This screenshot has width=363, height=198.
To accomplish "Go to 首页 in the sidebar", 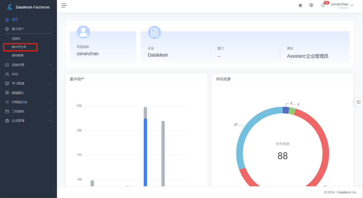I will pyautogui.click(x=15, y=20).
